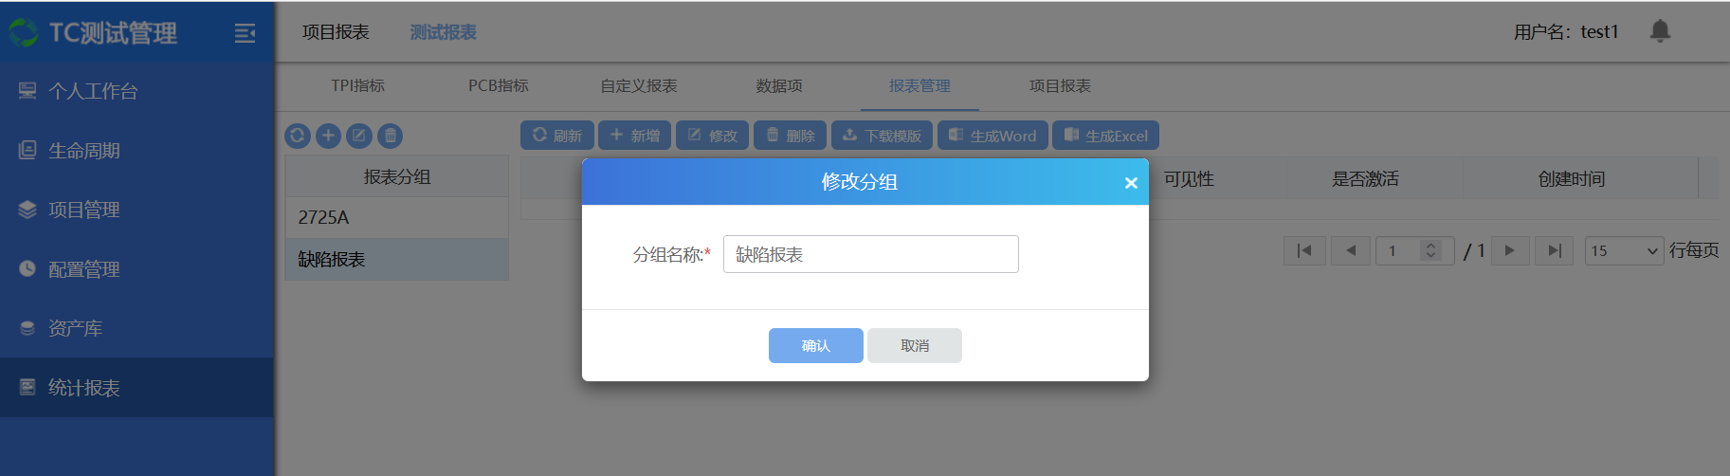Image resolution: width=1730 pixels, height=476 pixels.
Task: Click the 用户名: test1 label
Action: point(1566,32)
